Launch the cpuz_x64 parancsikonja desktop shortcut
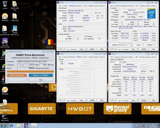Screen dimensions: 160x128 5,43
